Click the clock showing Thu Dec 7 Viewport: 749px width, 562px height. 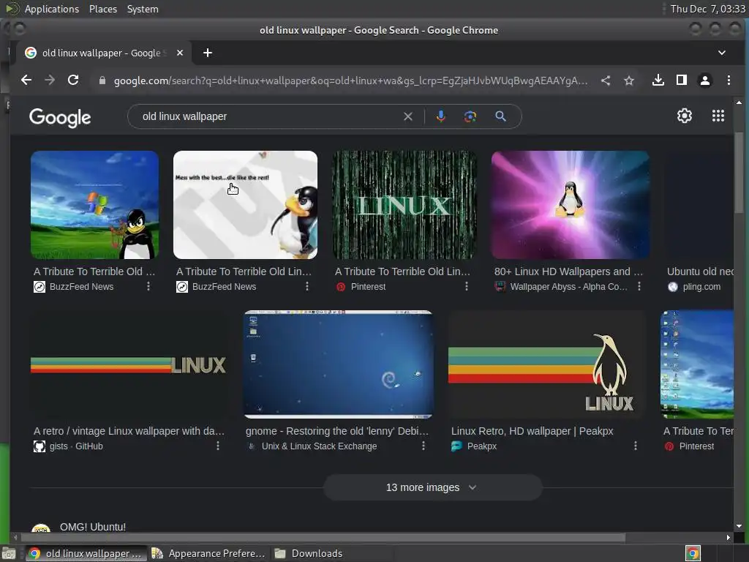pyautogui.click(x=707, y=9)
